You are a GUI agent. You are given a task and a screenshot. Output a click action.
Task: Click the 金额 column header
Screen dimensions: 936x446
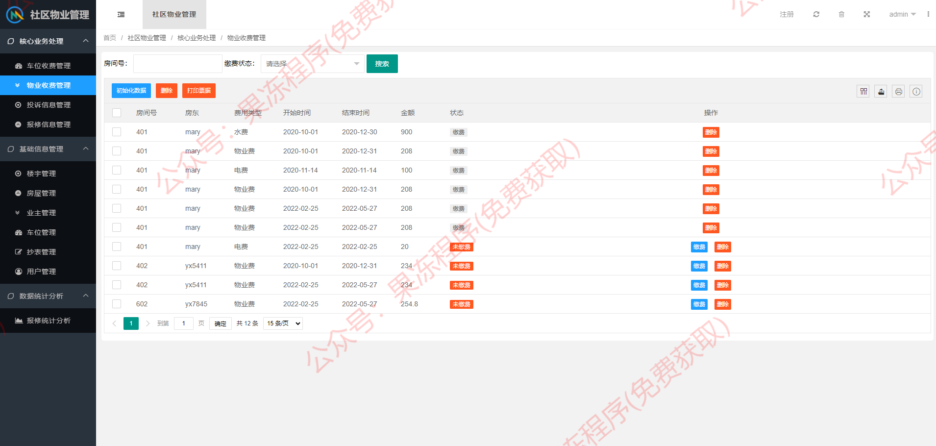pos(408,113)
